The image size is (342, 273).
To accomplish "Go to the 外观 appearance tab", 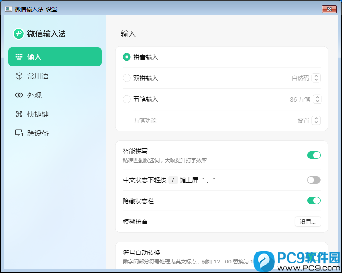I will point(55,95).
